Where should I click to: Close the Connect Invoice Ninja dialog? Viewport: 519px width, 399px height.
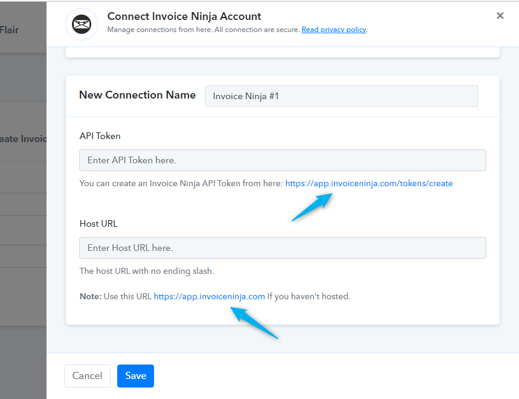[500, 16]
